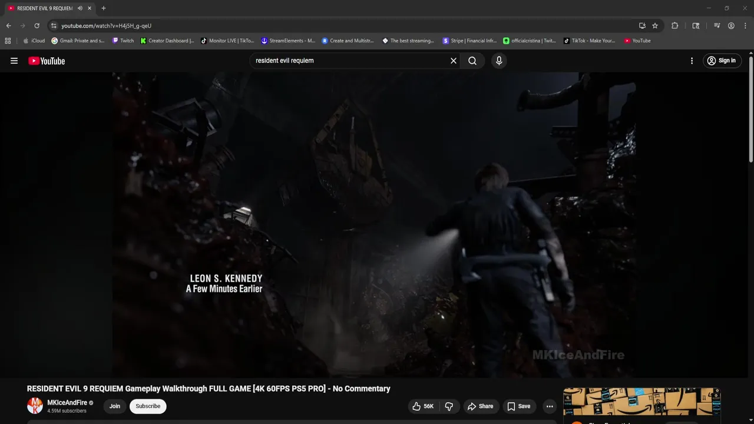Open MKIceAndFire channel name link
This screenshot has height=424, width=754.
pos(67,403)
